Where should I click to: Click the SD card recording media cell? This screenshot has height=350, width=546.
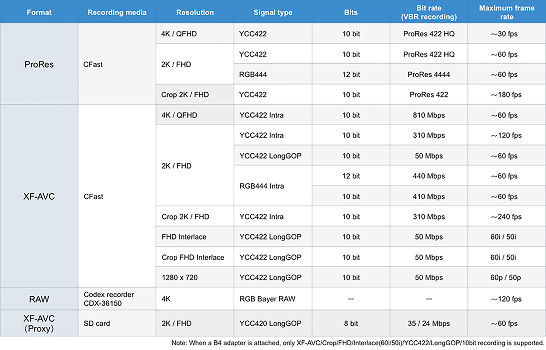[97, 323]
